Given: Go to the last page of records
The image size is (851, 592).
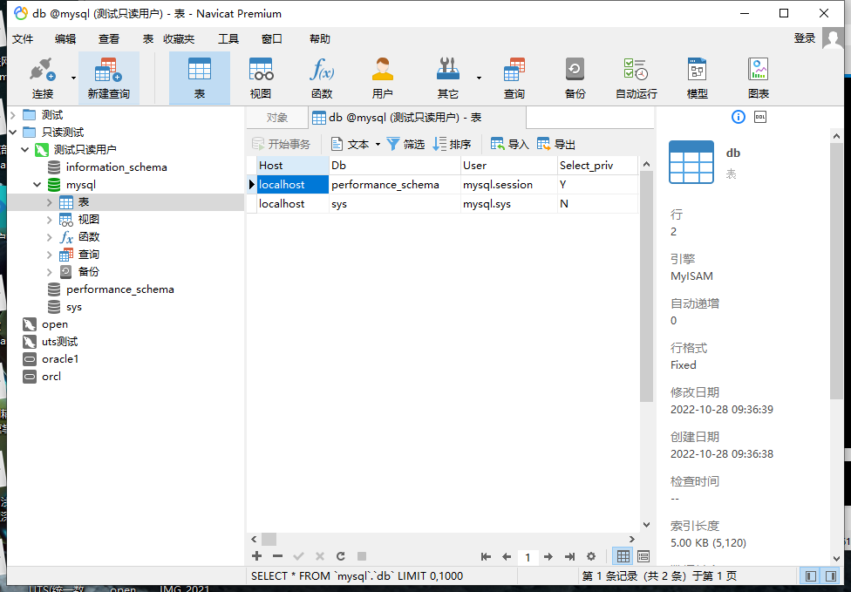Looking at the screenshot, I should pyautogui.click(x=569, y=557).
